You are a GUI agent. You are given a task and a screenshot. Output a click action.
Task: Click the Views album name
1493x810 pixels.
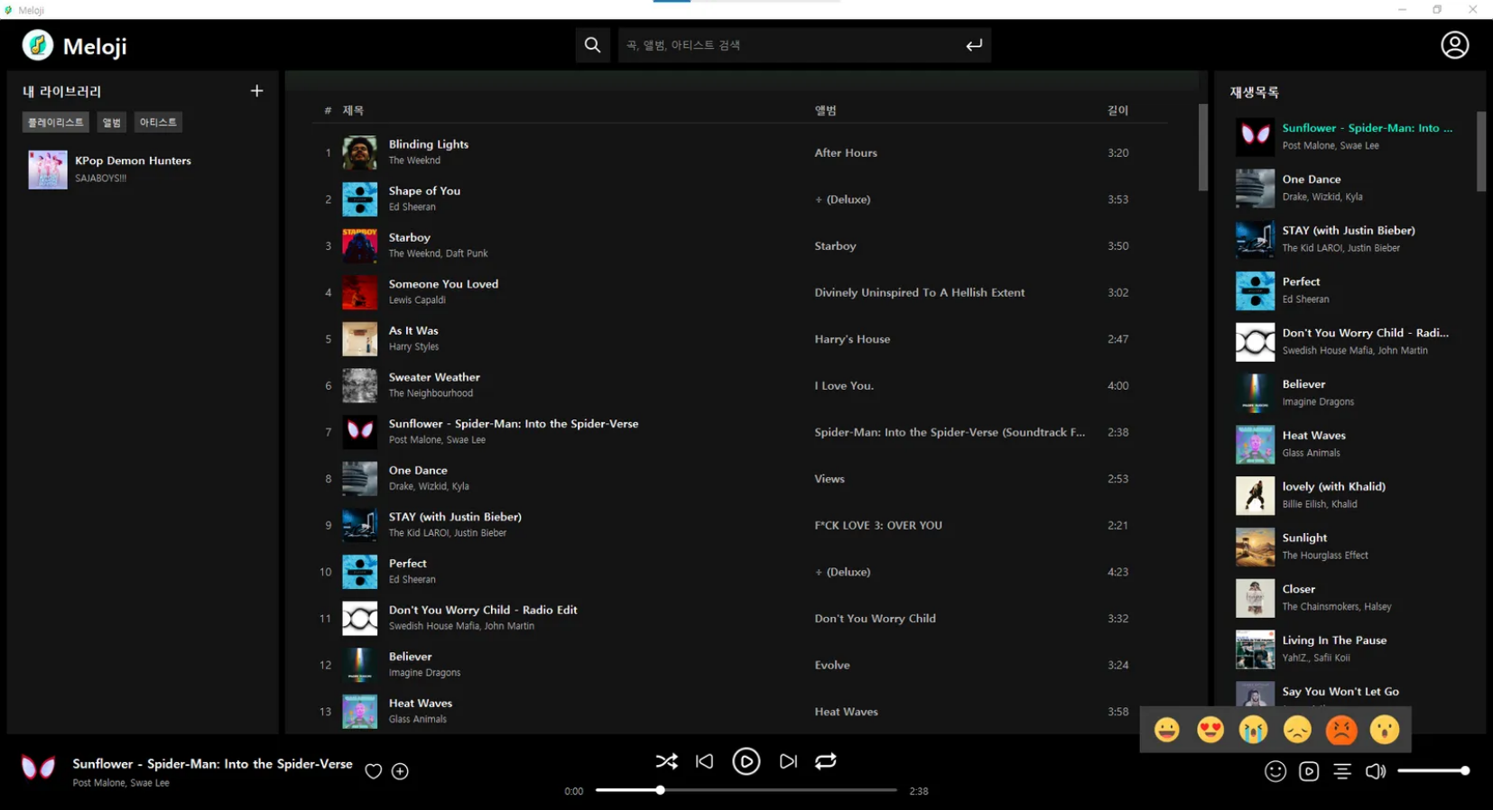coord(830,479)
